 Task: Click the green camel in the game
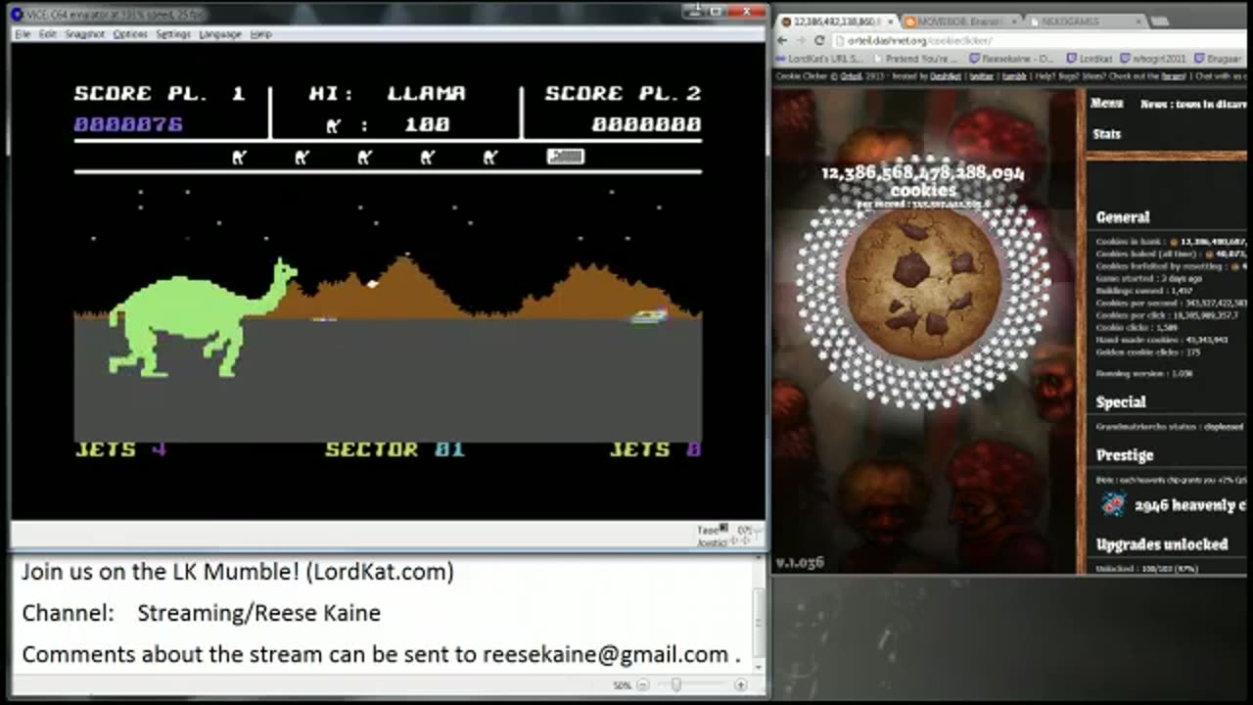tap(201, 318)
